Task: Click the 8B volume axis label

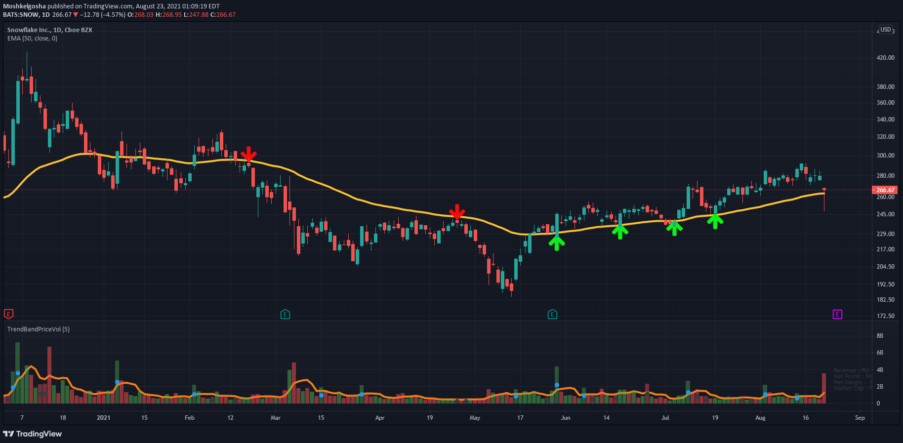Action: pyautogui.click(x=880, y=336)
